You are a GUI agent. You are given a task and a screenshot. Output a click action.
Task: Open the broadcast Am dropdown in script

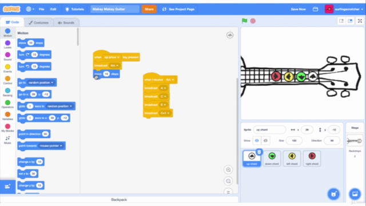(114, 66)
